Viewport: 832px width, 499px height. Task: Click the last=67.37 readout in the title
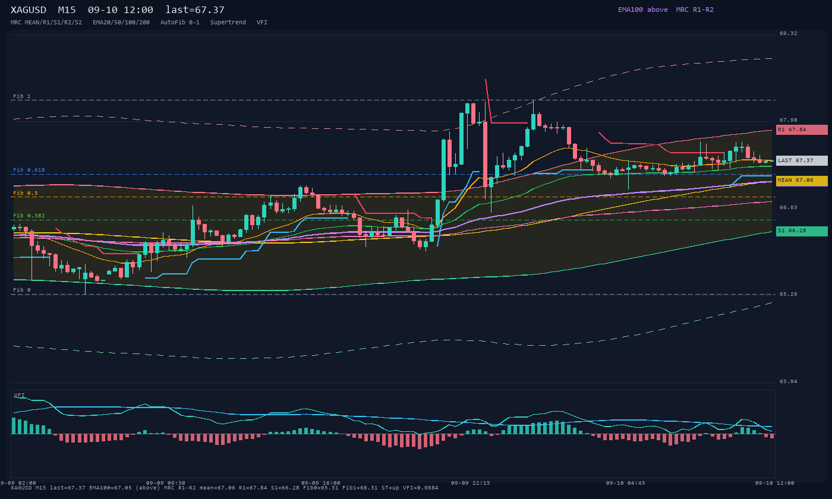(x=195, y=10)
